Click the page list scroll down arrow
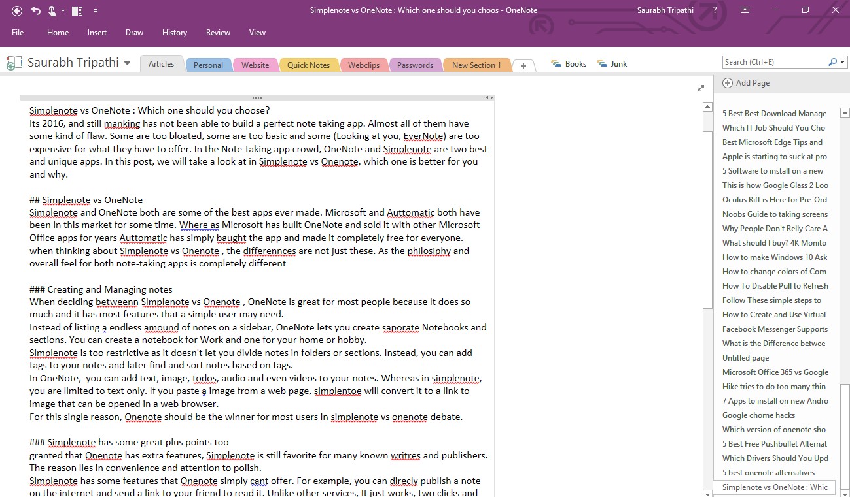Image resolution: width=850 pixels, height=497 pixels. click(845, 492)
